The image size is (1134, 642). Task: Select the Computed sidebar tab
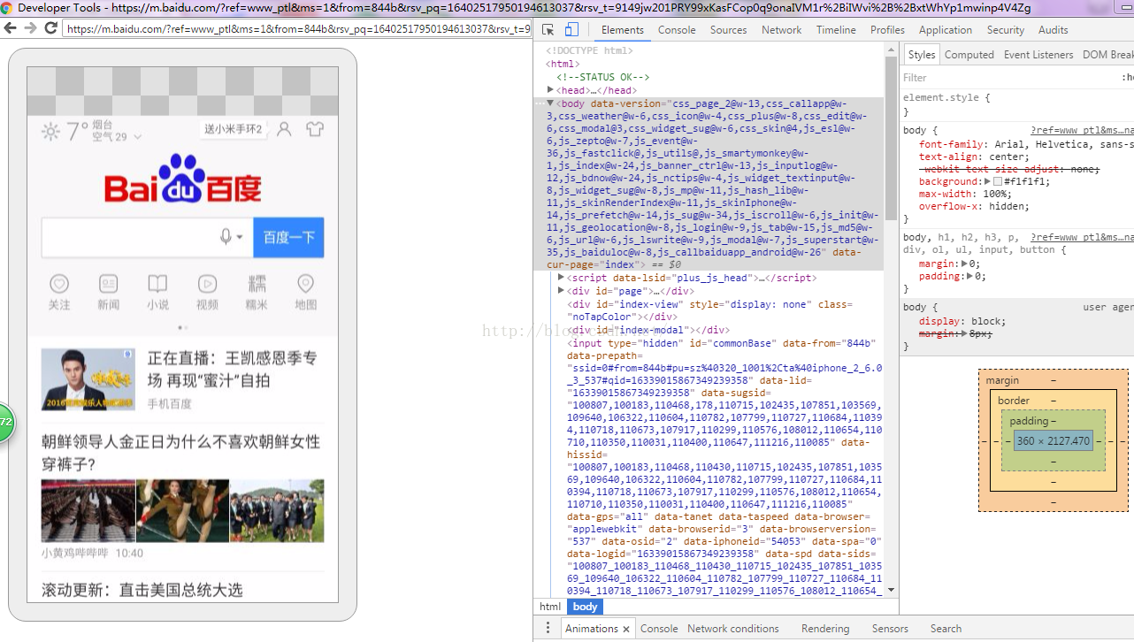coord(969,54)
